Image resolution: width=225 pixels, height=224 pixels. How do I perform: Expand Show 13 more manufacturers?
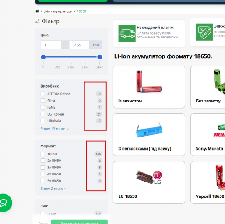55,129
